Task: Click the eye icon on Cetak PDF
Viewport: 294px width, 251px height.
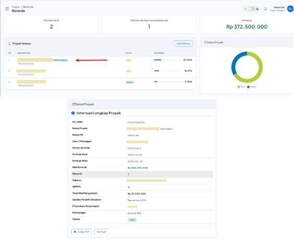Action: 75,232
